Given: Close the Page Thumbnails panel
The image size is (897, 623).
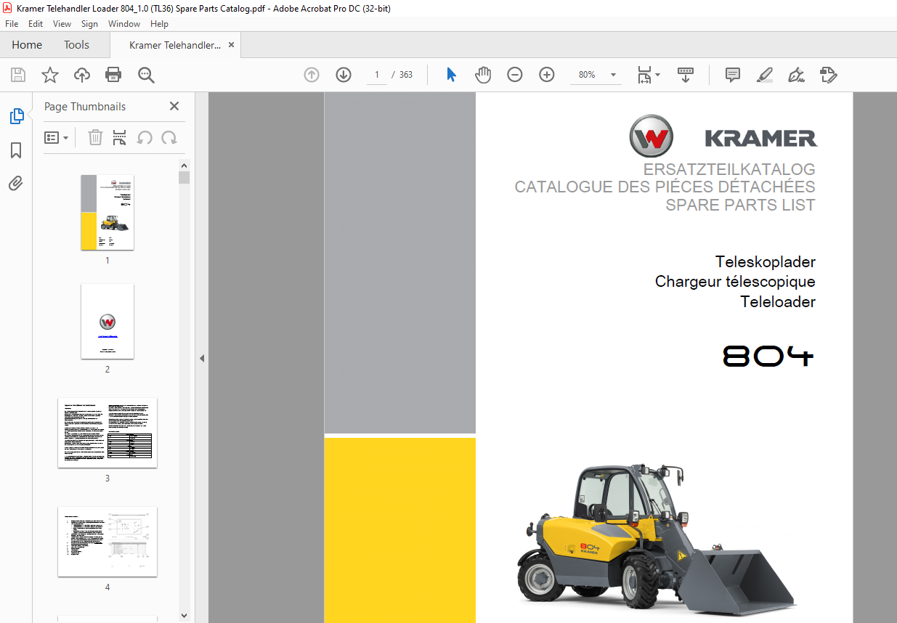Looking at the screenshot, I should point(174,106).
